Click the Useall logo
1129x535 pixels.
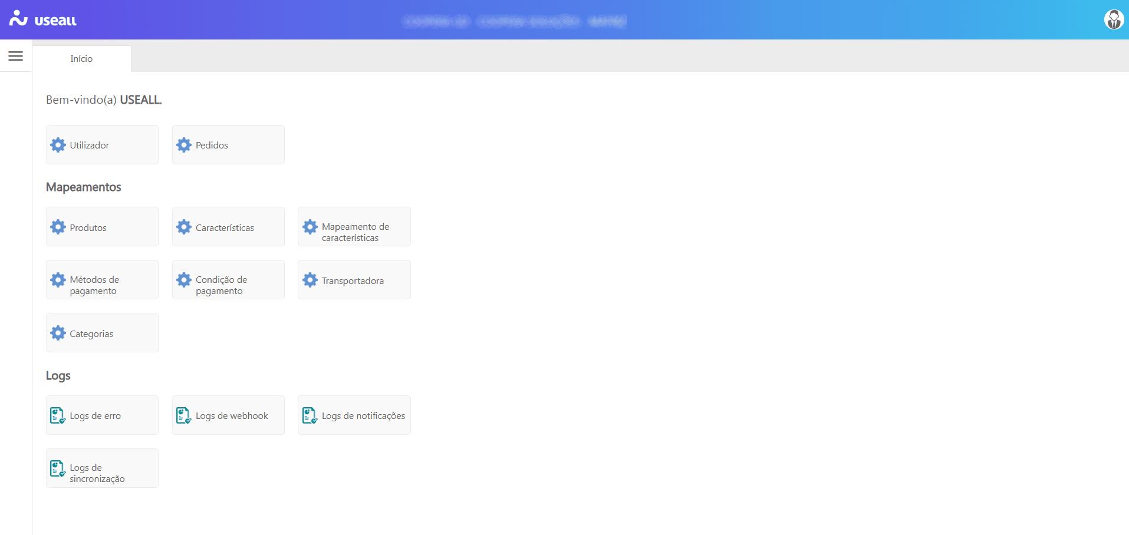43,19
